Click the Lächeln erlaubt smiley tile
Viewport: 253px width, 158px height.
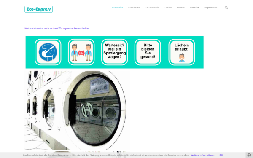[182, 52]
